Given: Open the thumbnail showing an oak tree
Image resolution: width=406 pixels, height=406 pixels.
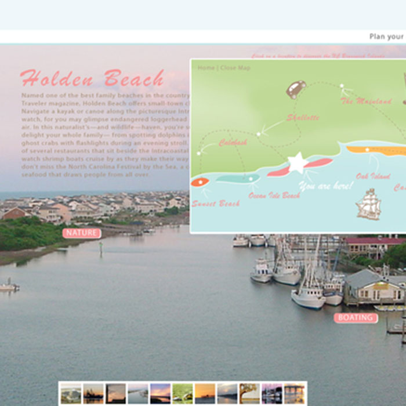Looking at the screenshot, I should (x=249, y=394).
